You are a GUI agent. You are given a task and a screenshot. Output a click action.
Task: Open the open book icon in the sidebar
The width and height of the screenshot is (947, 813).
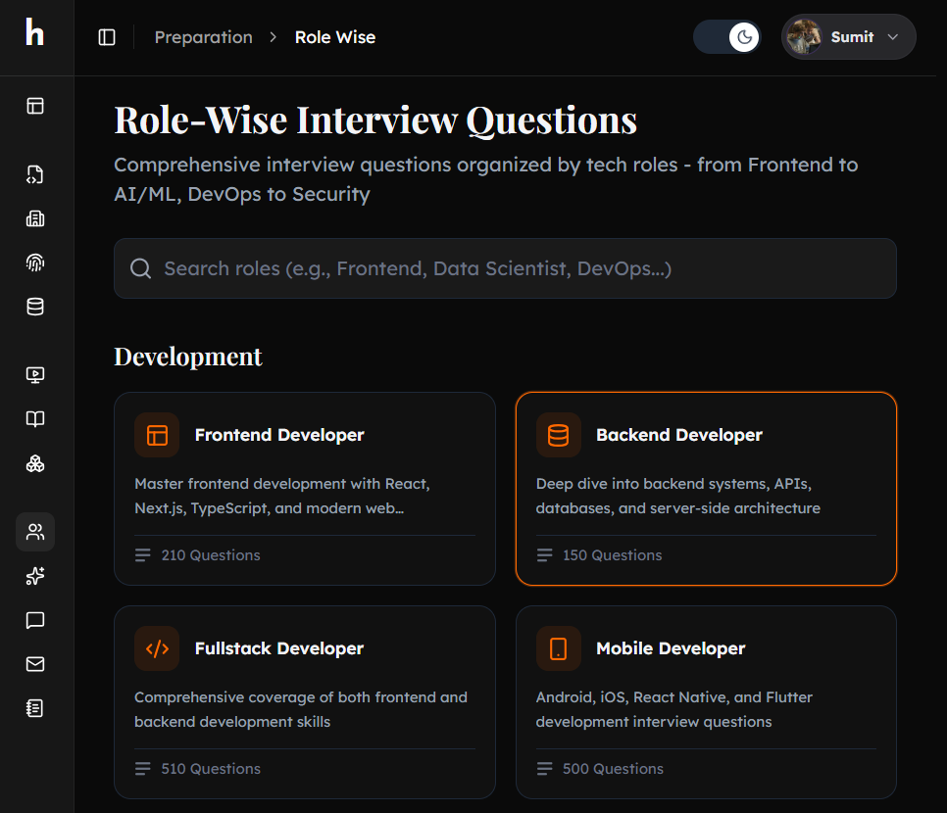coord(35,419)
